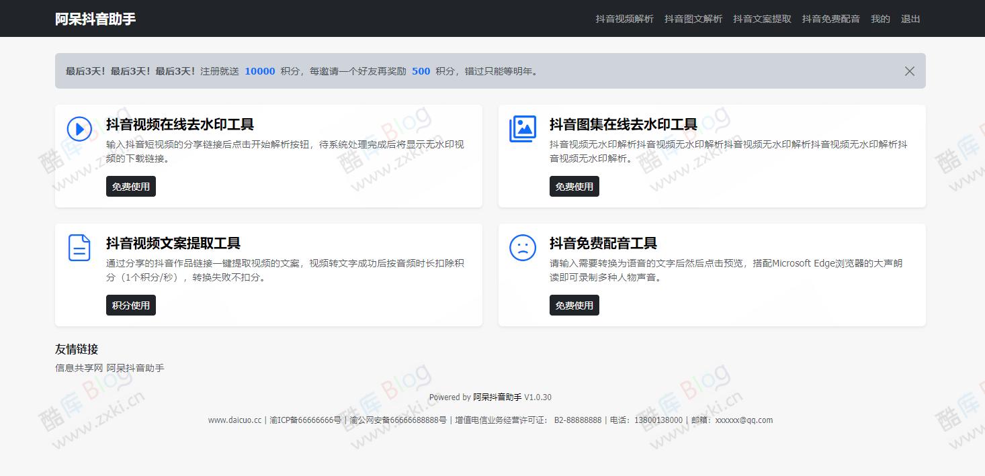Click 退出 to log out
Image resolution: width=985 pixels, height=476 pixels.
point(910,19)
